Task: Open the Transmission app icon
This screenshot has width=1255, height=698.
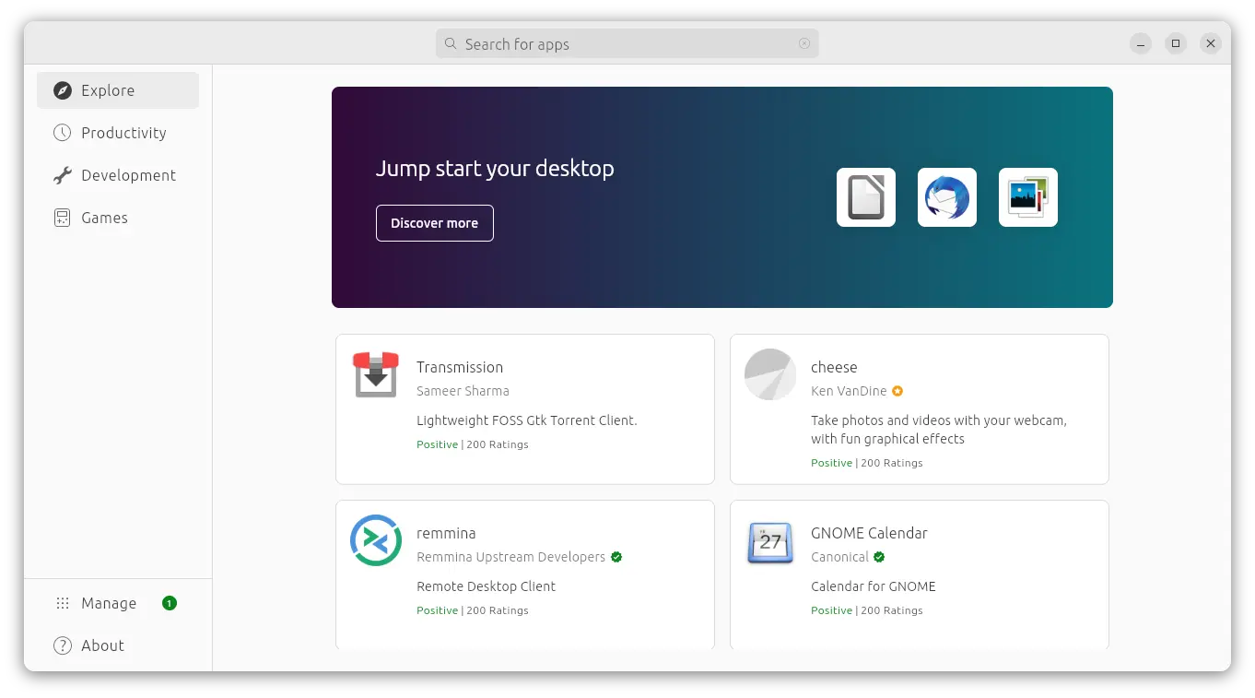Action: (376, 374)
